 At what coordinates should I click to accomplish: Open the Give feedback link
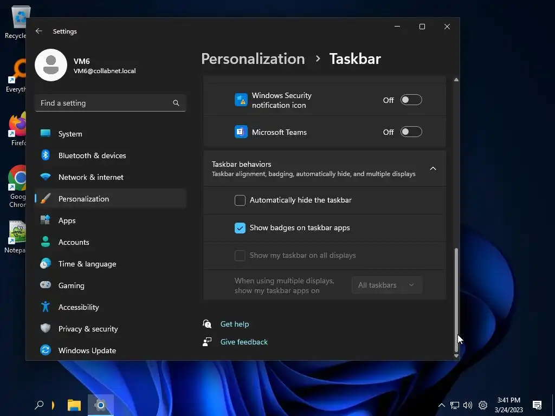click(244, 342)
